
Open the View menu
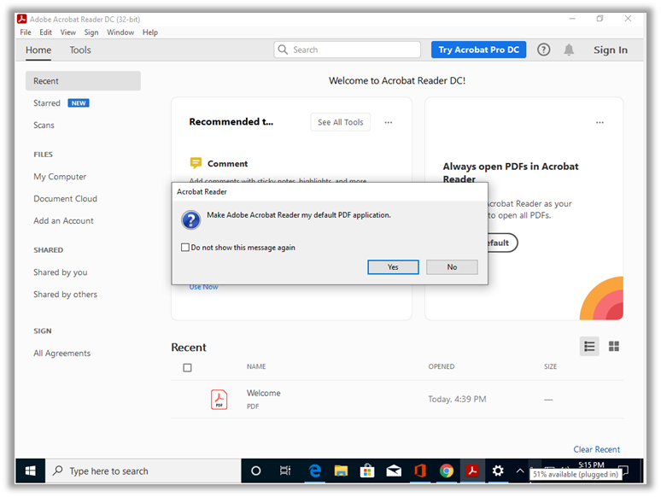click(x=67, y=32)
